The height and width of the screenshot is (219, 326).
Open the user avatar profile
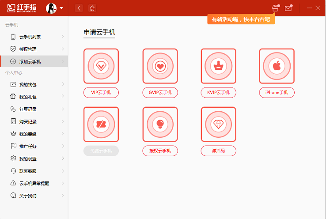[51, 8]
